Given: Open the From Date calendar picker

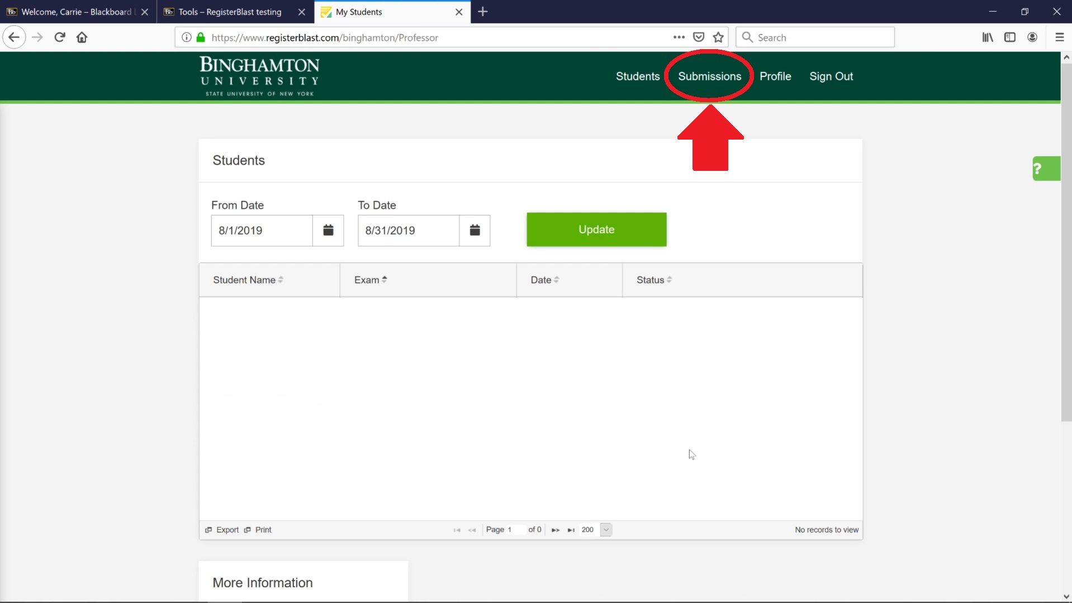Looking at the screenshot, I should tap(328, 230).
